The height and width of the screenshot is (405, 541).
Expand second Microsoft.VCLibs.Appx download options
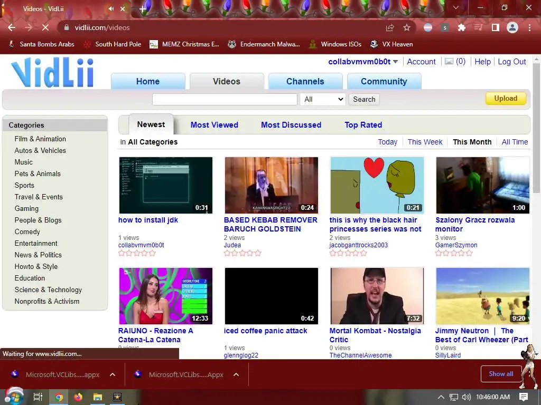(236, 375)
